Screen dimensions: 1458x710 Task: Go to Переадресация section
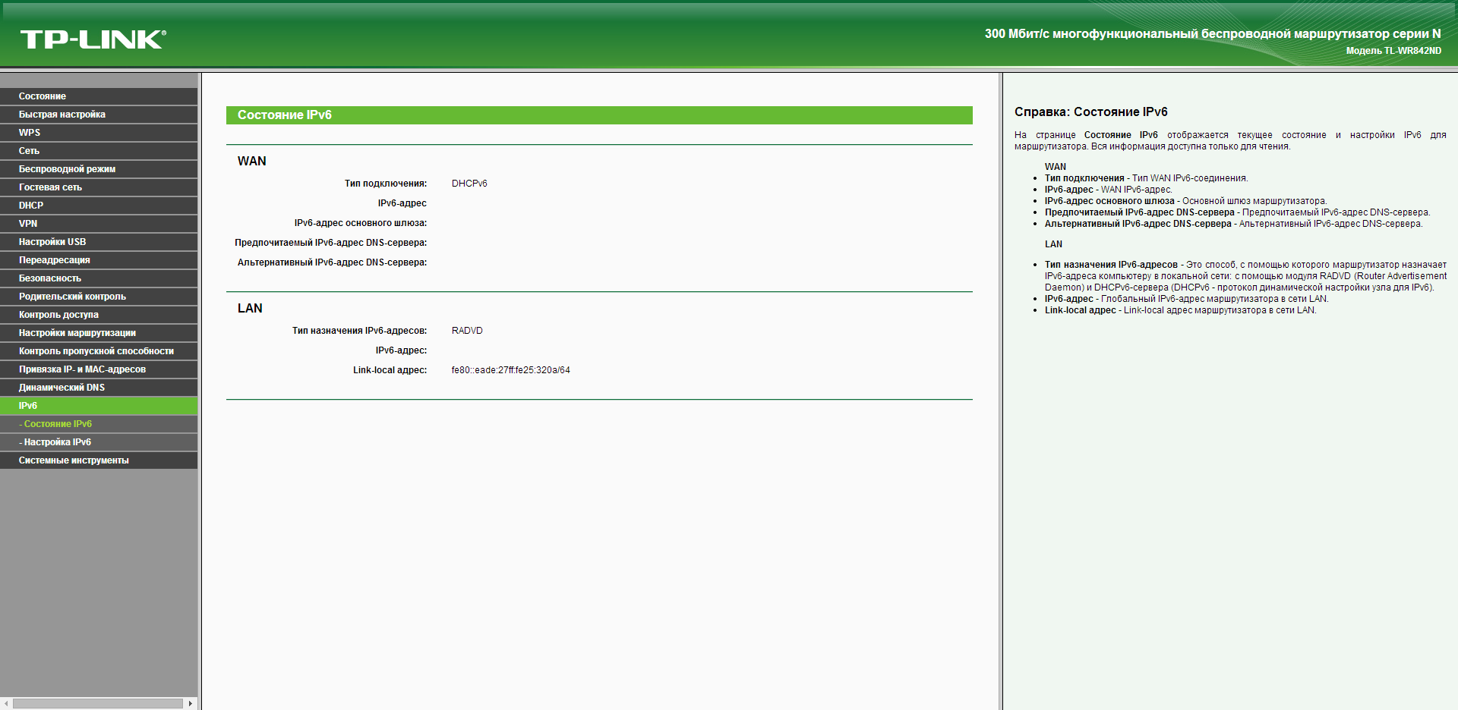[x=99, y=260]
